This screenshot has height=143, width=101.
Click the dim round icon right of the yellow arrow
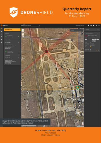pos(99,50)
